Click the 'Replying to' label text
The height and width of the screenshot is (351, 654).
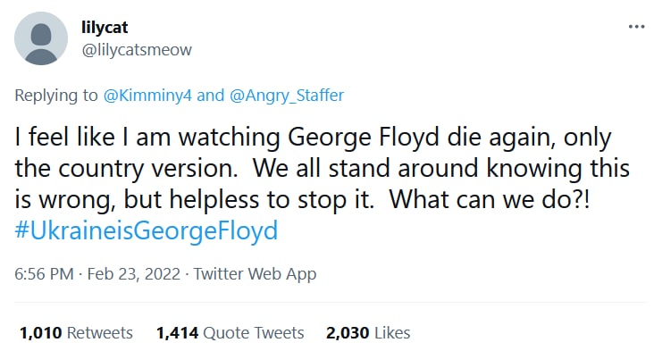(56, 96)
